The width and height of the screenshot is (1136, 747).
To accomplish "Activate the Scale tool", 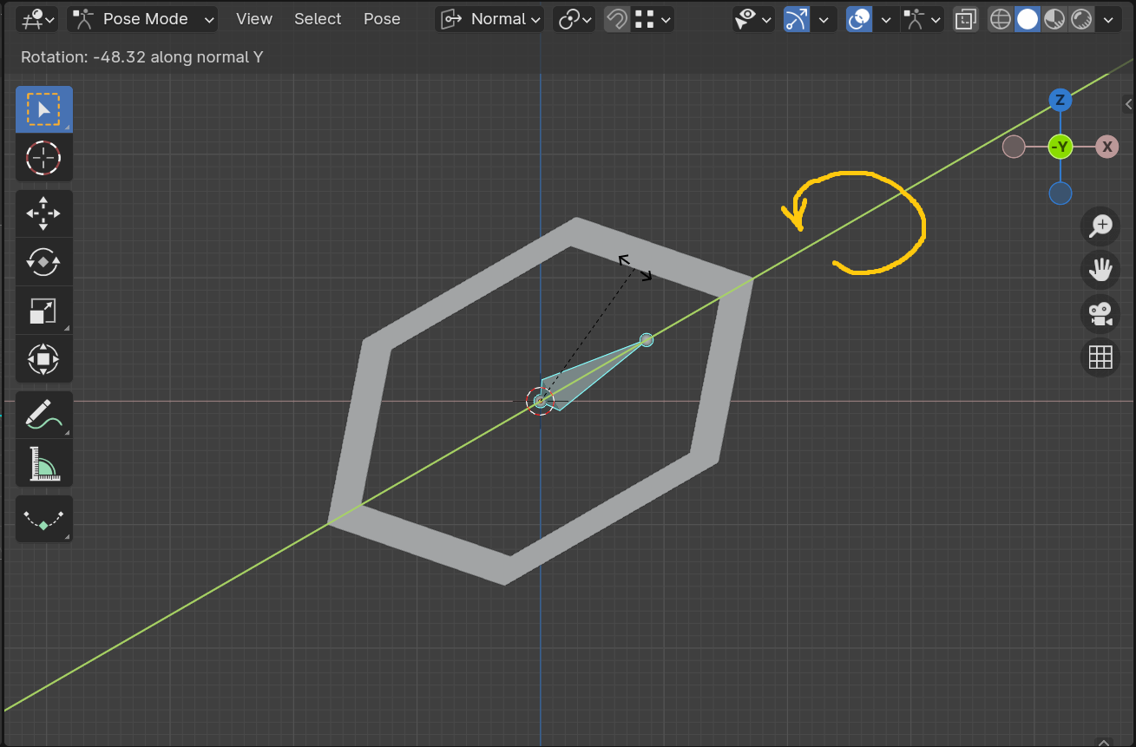I will click(x=43, y=311).
